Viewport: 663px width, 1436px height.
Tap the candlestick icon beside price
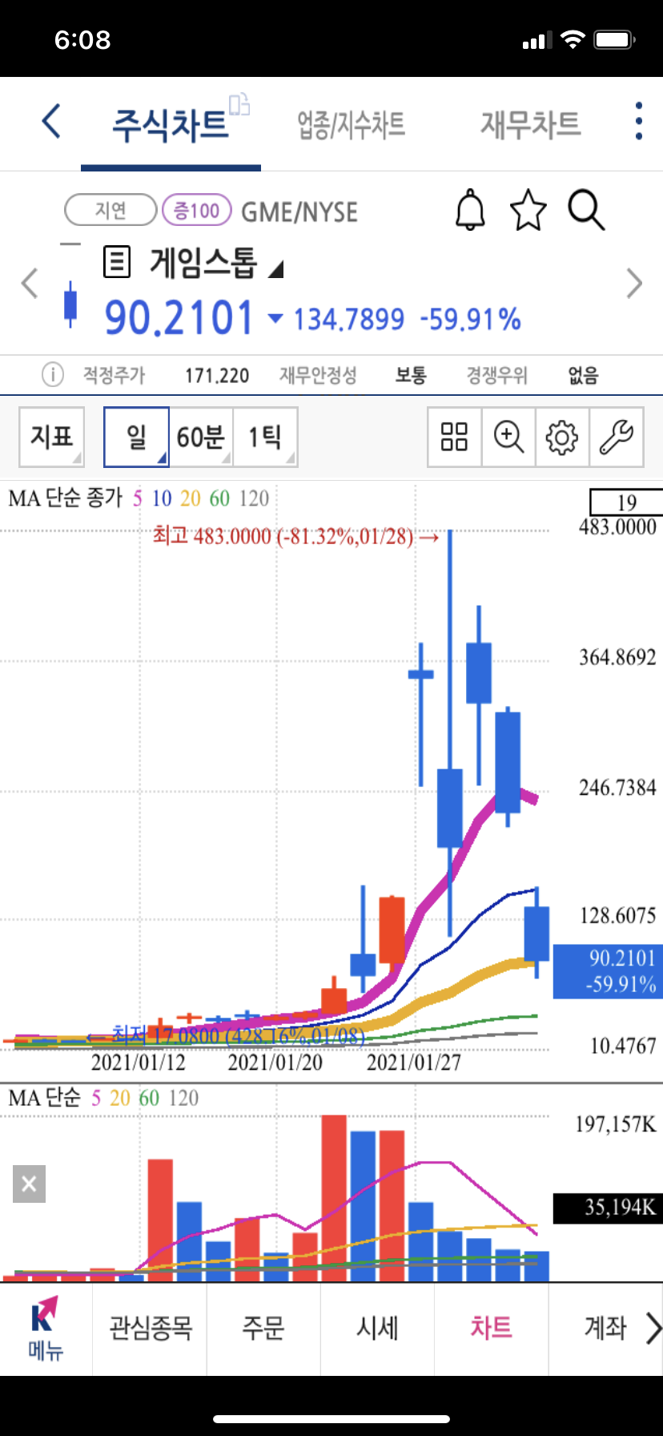[70, 305]
